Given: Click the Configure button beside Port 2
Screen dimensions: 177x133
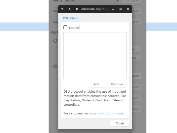Looking at the screenshot, I should point(132,1).
